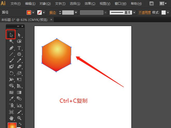Click the stroke weight input field
This screenshot has width=171, height=128.
pos(68,12)
